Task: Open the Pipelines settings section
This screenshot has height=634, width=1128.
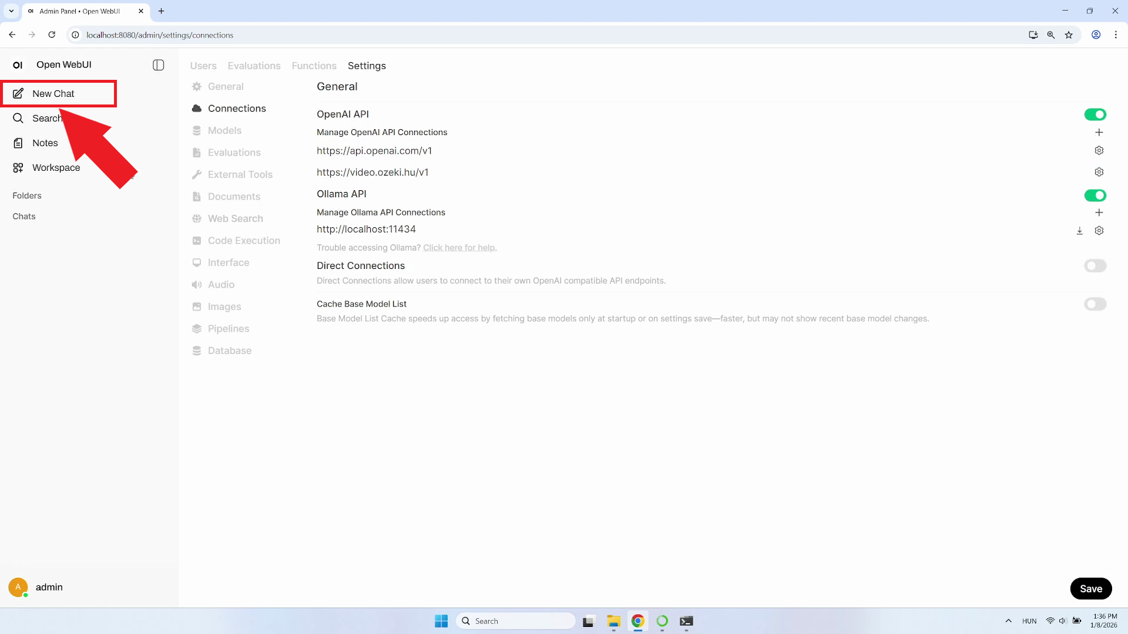Action: point(228,328)
